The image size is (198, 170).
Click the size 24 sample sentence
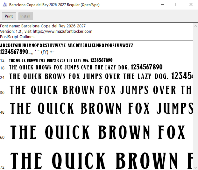click(101, 76)
